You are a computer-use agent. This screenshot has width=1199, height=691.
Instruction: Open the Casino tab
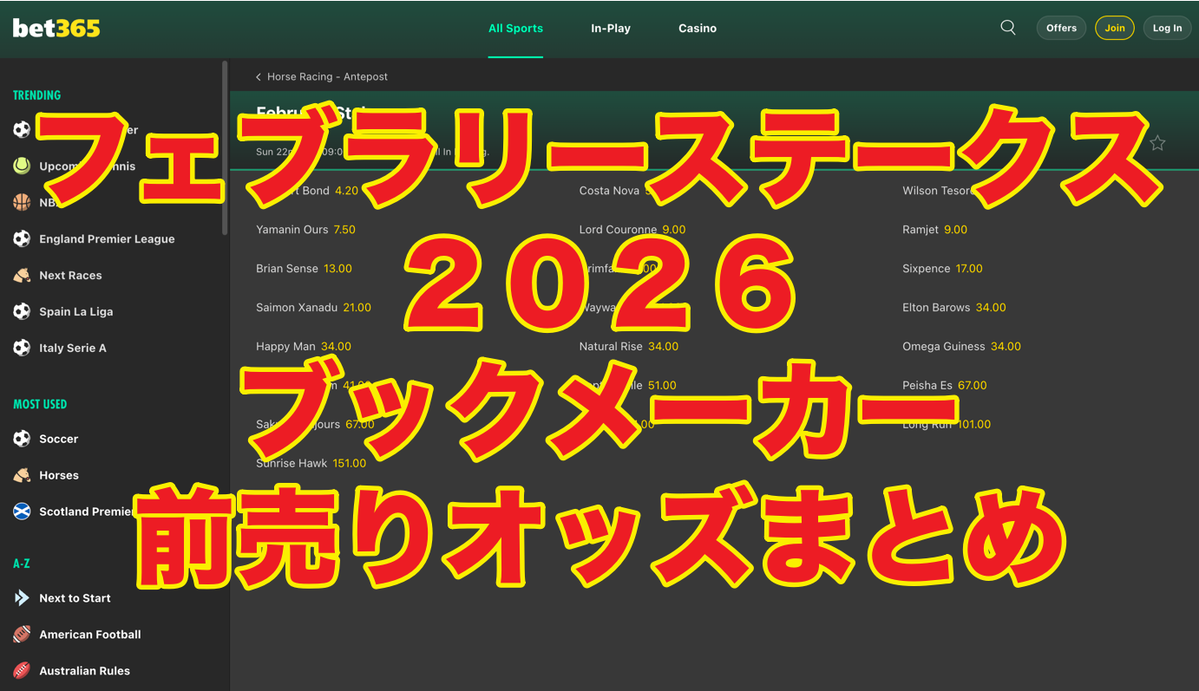click(698, 29)
